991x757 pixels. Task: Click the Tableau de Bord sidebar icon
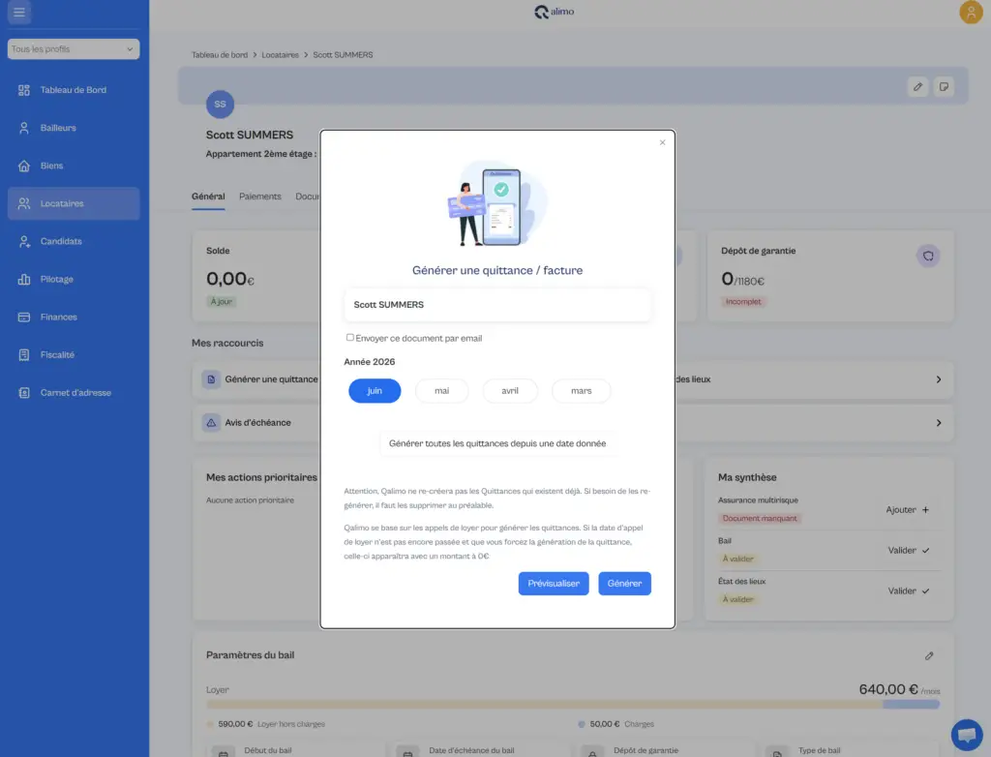coord(24,90)
